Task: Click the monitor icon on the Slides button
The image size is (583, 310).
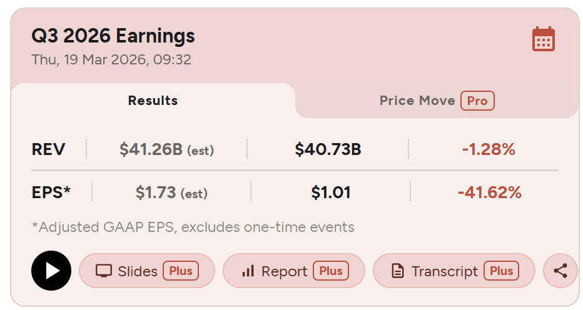Action: [103, 271]
